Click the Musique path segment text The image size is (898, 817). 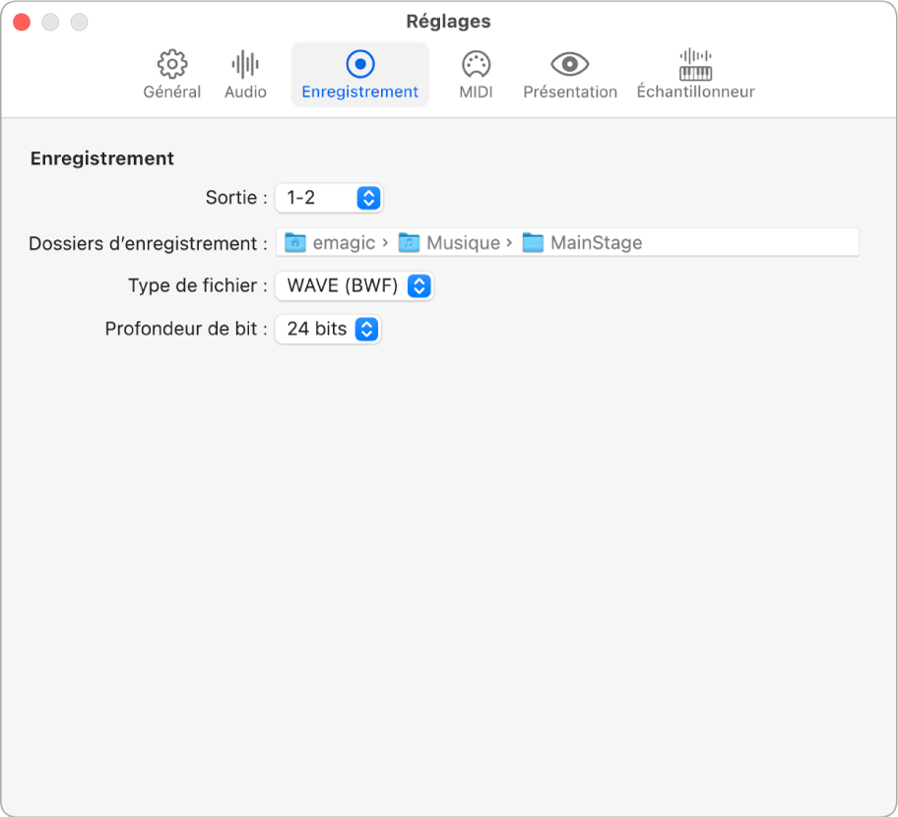[x=463, y=243]
